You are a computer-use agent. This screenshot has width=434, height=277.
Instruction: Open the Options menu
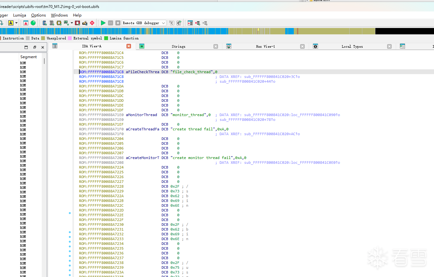[x=39, y=15]
